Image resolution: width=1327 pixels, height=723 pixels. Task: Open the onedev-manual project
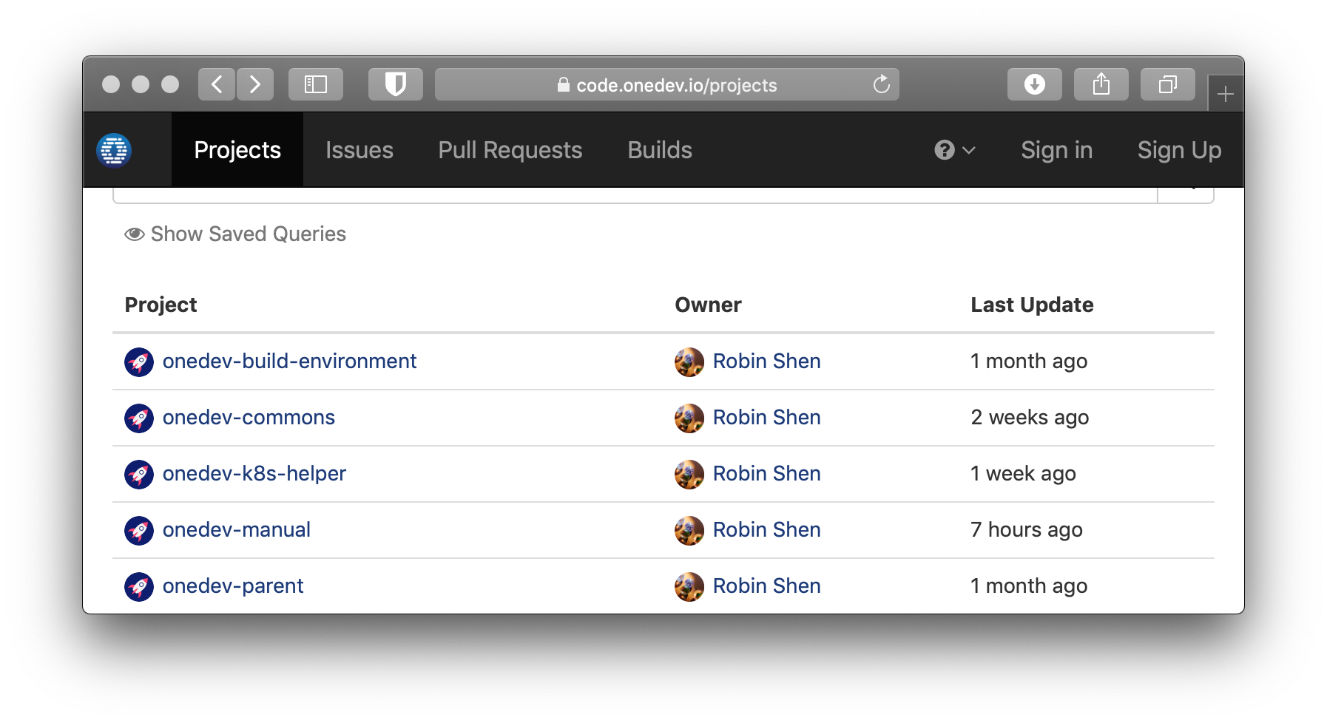click(237, 529)
